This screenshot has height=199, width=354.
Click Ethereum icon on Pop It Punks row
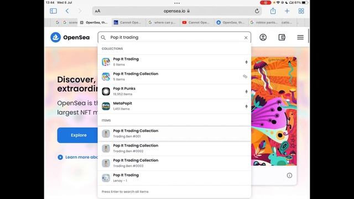click(x=246, y=91)
